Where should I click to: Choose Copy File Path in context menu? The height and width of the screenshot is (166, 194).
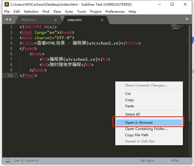click(x=137, y=135)
